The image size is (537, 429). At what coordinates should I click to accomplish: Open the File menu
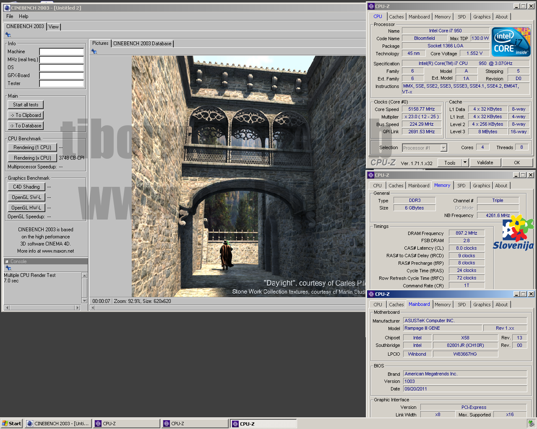click(10, 16)
